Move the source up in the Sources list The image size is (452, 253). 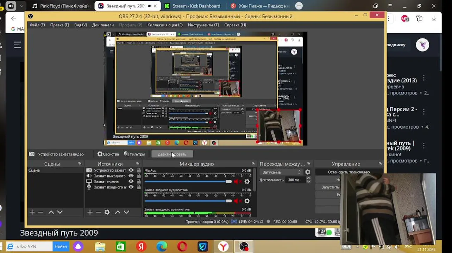coord(118,212)
